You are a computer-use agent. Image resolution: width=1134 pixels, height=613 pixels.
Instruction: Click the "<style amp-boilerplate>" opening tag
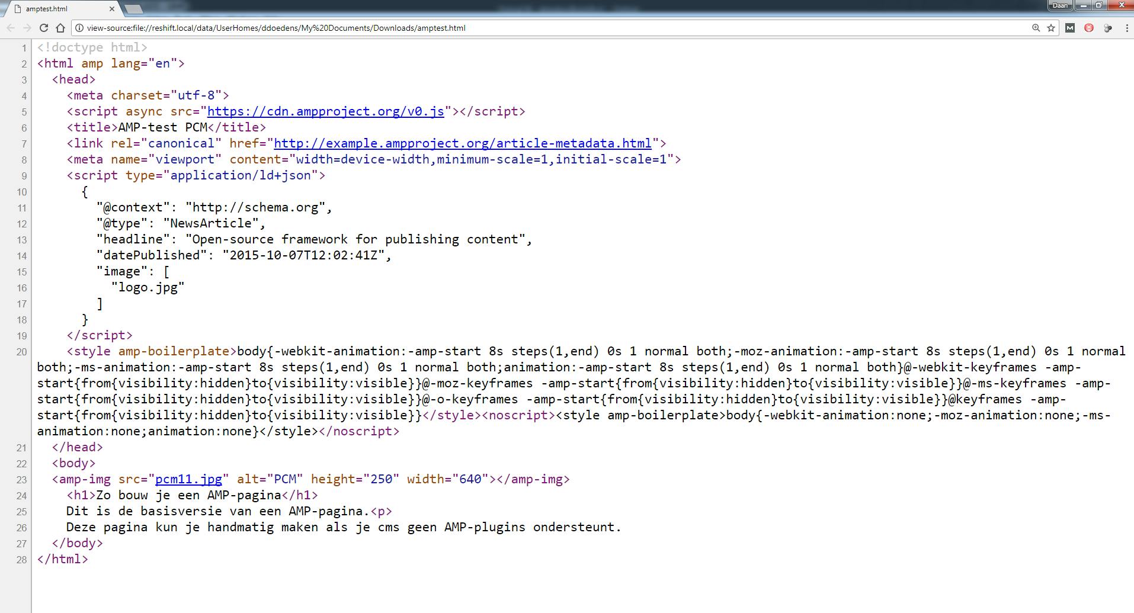point(152,351)
